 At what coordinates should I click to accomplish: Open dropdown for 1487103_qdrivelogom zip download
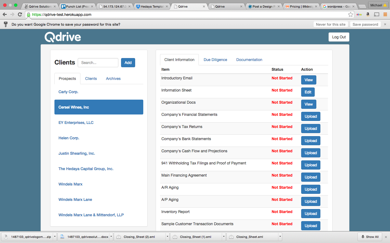tap(55, 237)
